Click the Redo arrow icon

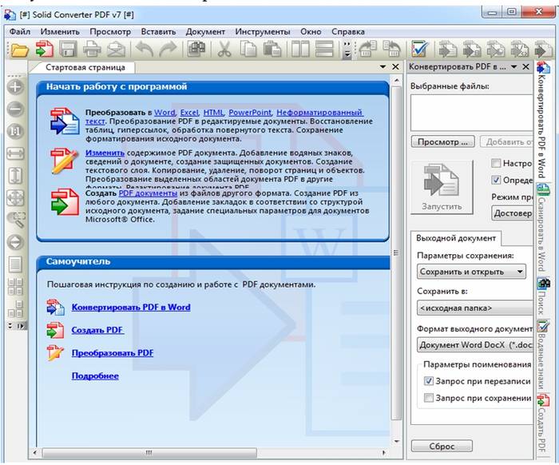coord(168,49)
